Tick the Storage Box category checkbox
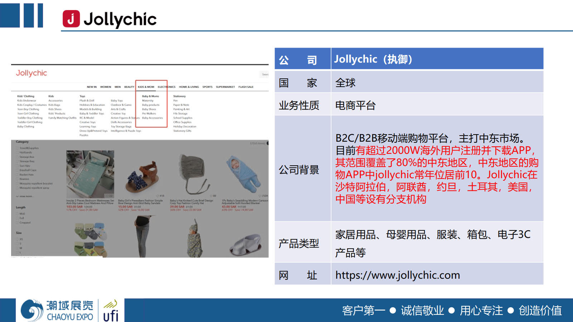The image size is (573, 322). pos(17,157)
